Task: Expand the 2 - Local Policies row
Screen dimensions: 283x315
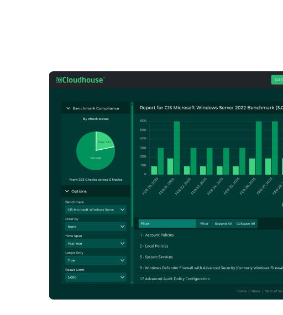Action: (209, 246)
